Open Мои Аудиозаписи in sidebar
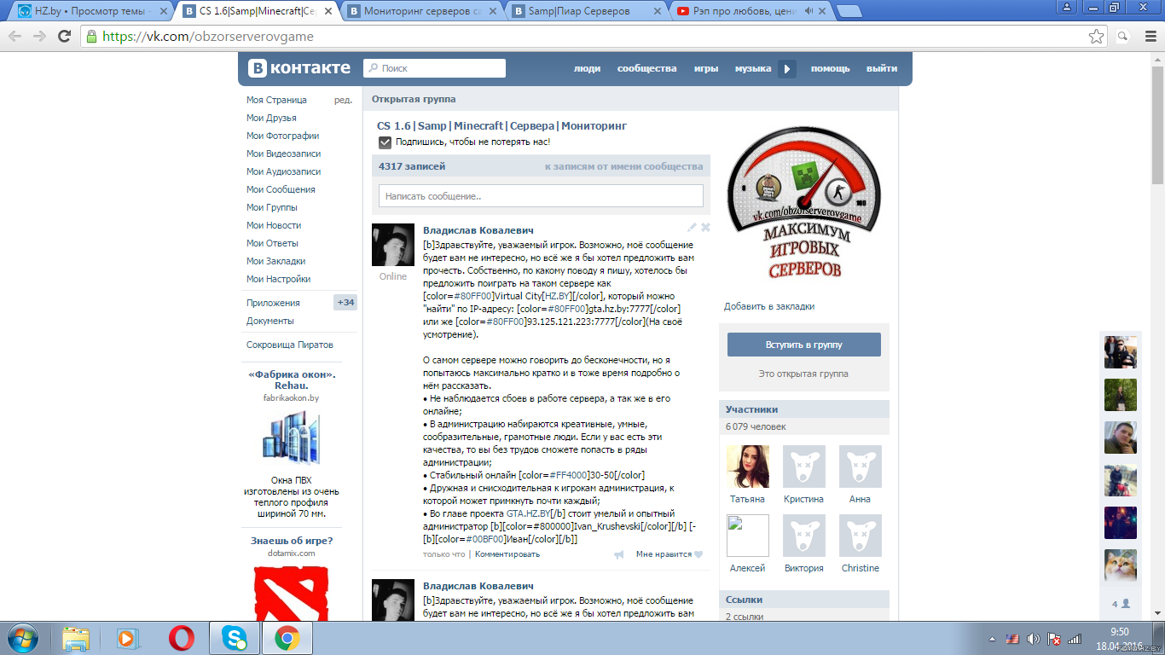1165x655 pixels. (x=283, y=171)
